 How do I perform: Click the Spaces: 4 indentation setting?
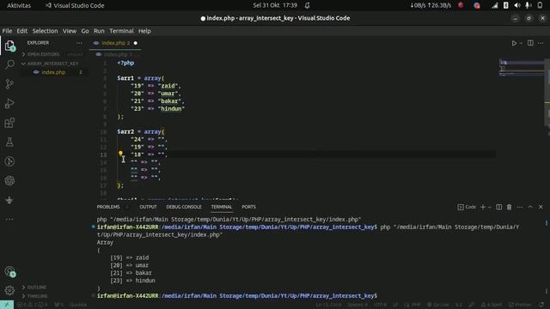357,305
